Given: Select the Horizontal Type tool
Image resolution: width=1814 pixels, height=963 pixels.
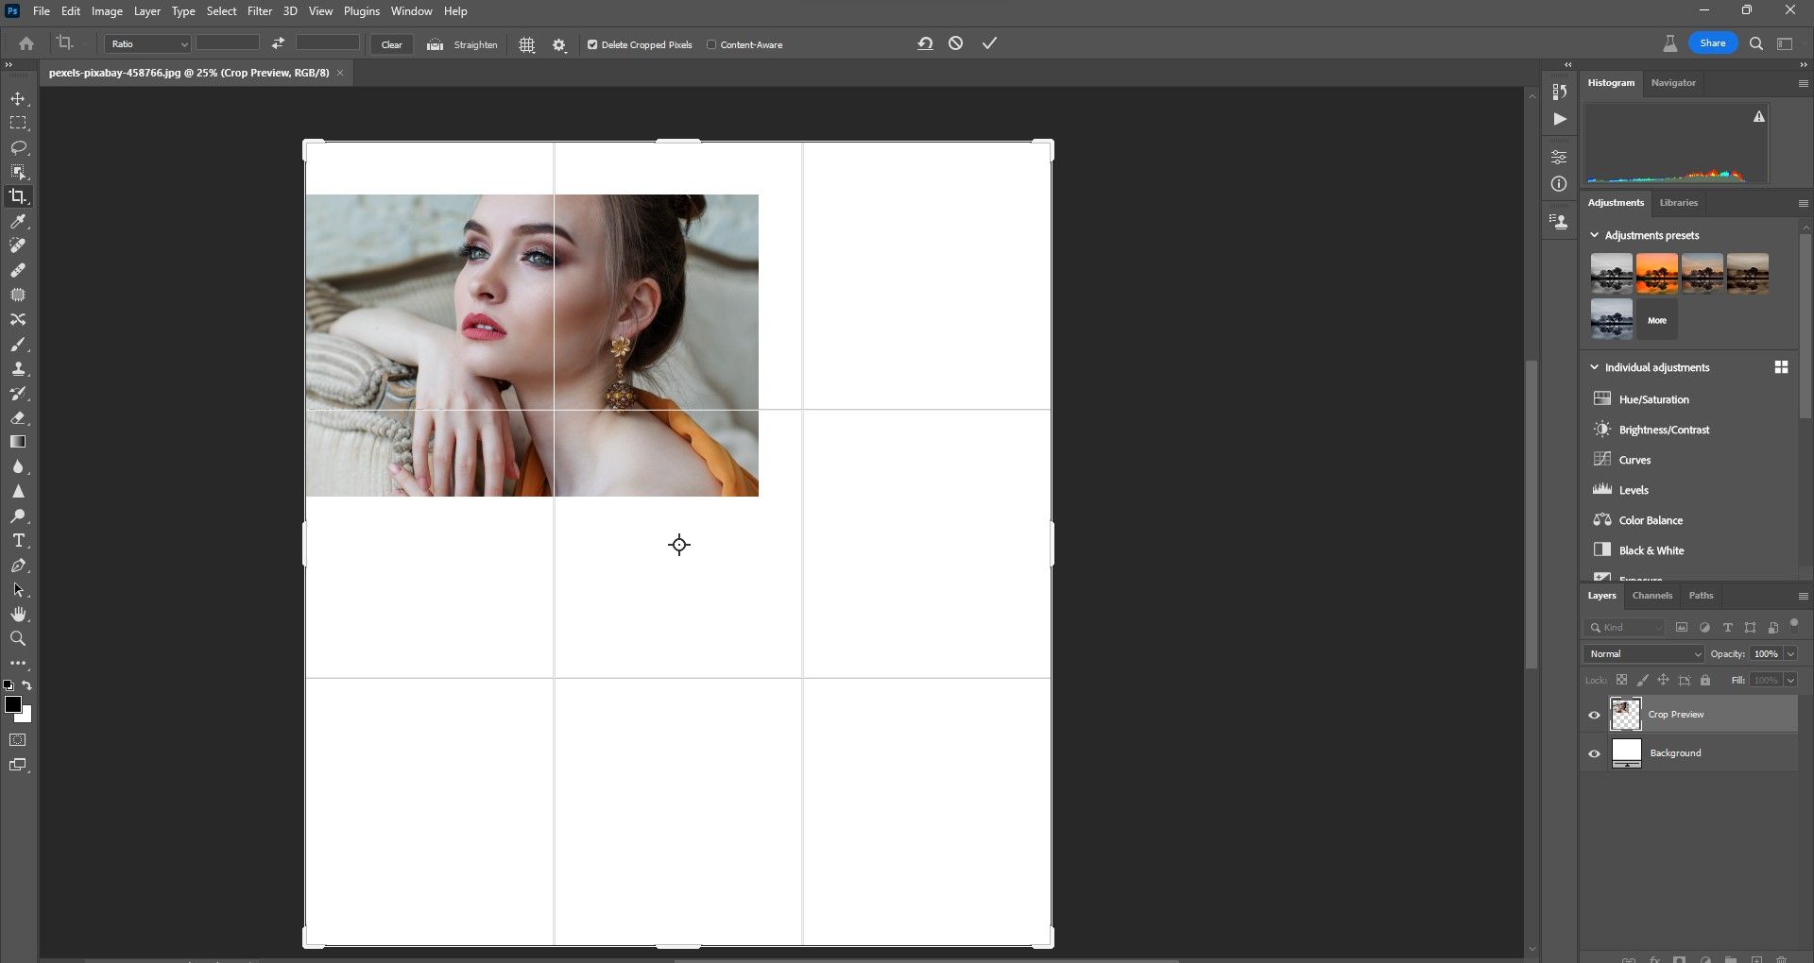Looking at the screenshot, I should point(18,541).
